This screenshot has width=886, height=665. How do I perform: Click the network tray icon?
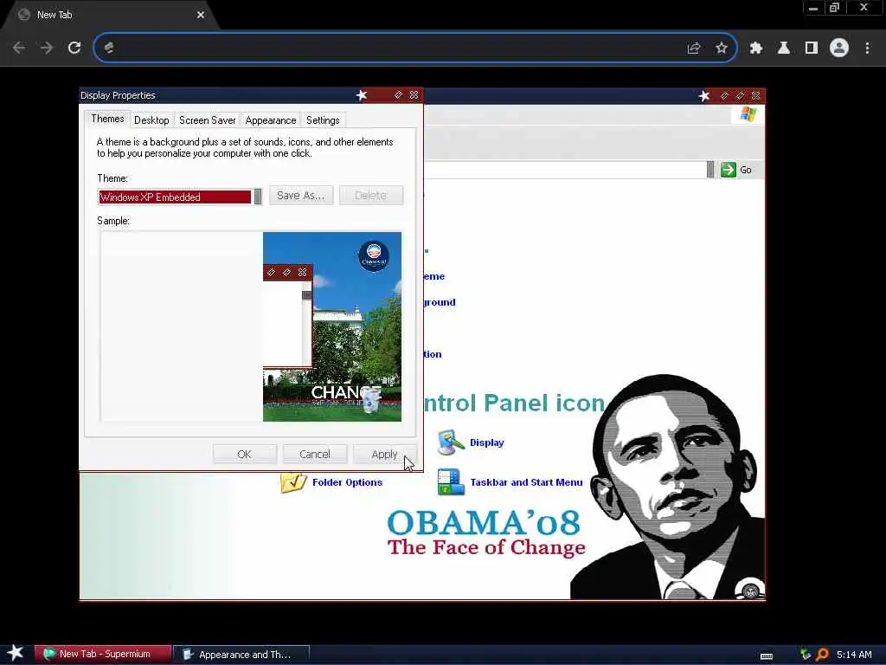pos(806,655)
